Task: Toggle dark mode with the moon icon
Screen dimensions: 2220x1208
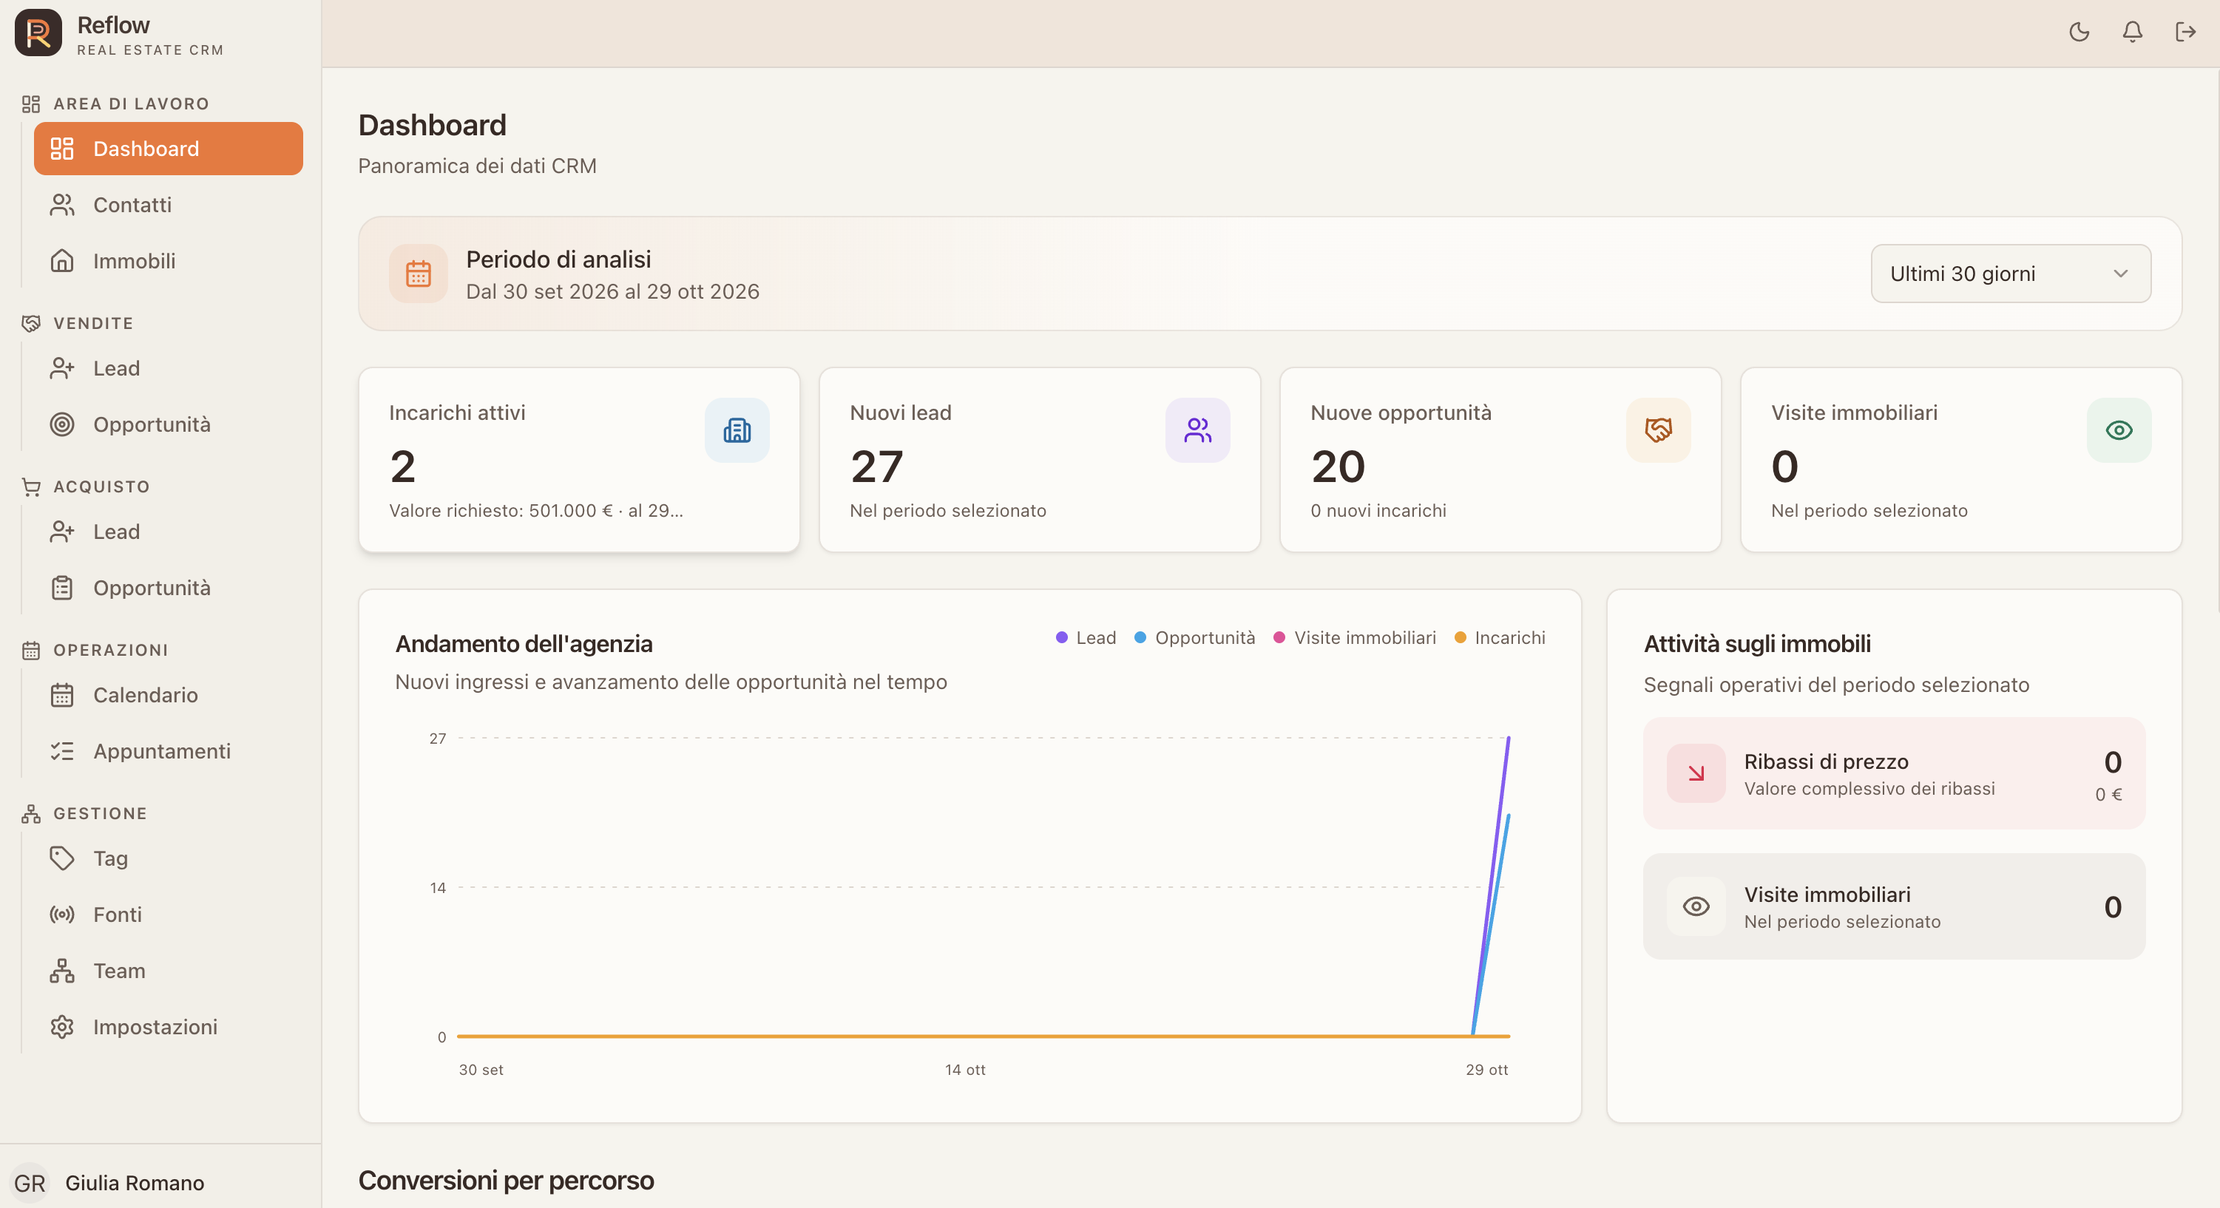Action: coord(2079,32)
